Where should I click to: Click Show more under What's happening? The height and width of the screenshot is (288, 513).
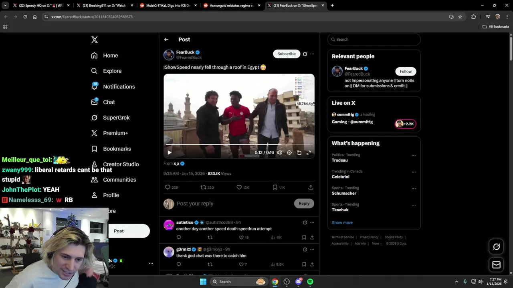(x=342, y=222)
